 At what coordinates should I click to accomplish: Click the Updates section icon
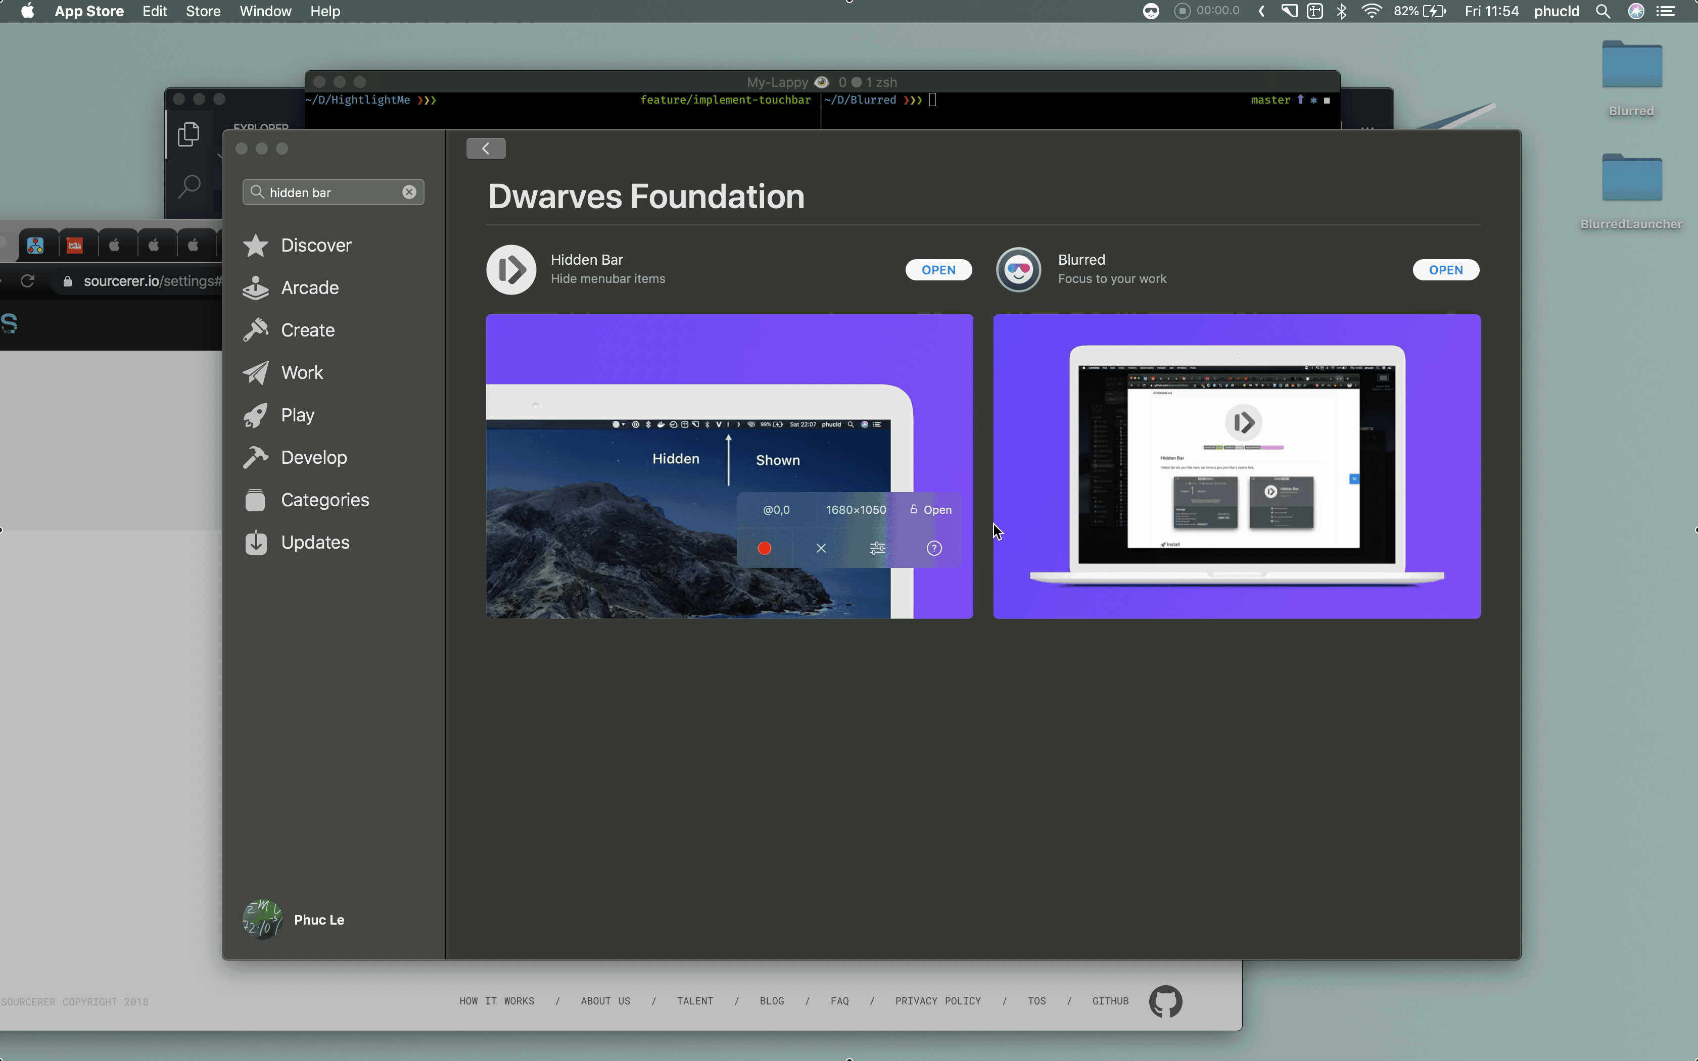tap(256, 542)
